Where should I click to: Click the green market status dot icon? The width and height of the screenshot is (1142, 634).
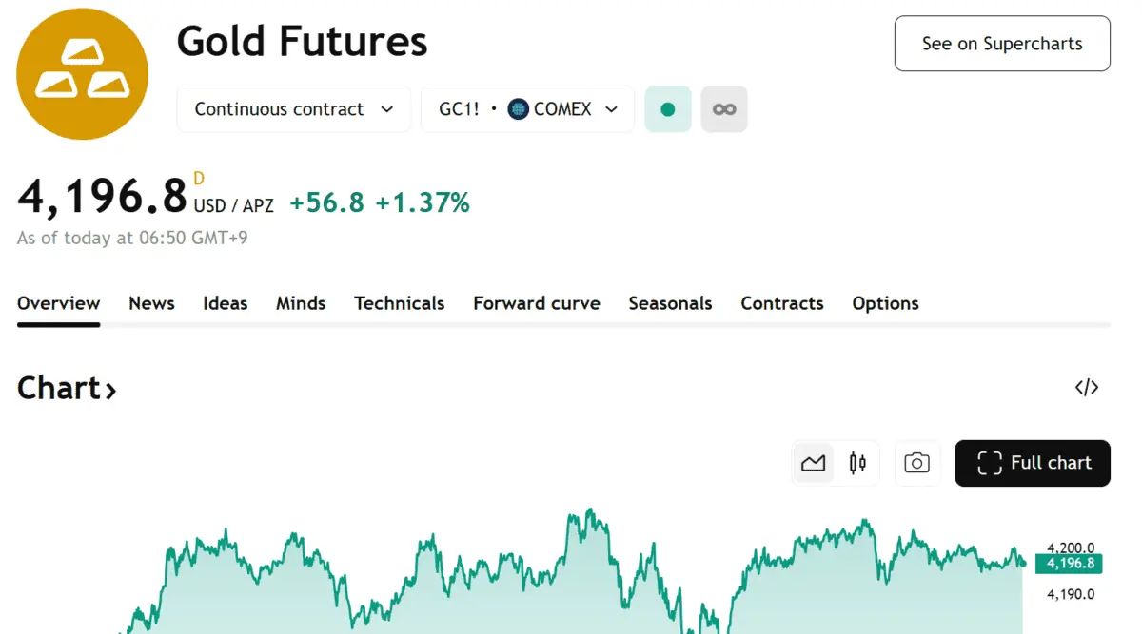pyautogui.click(x=668, y=109)
